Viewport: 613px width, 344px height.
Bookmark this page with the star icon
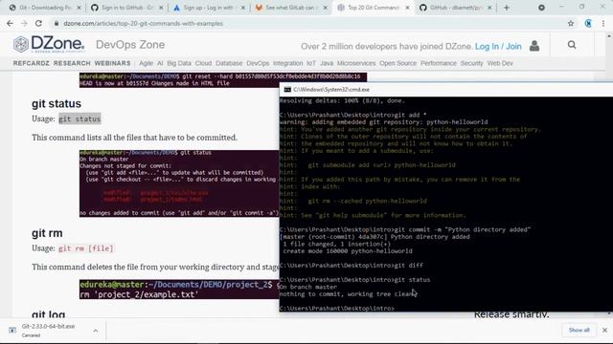[571, 23]
